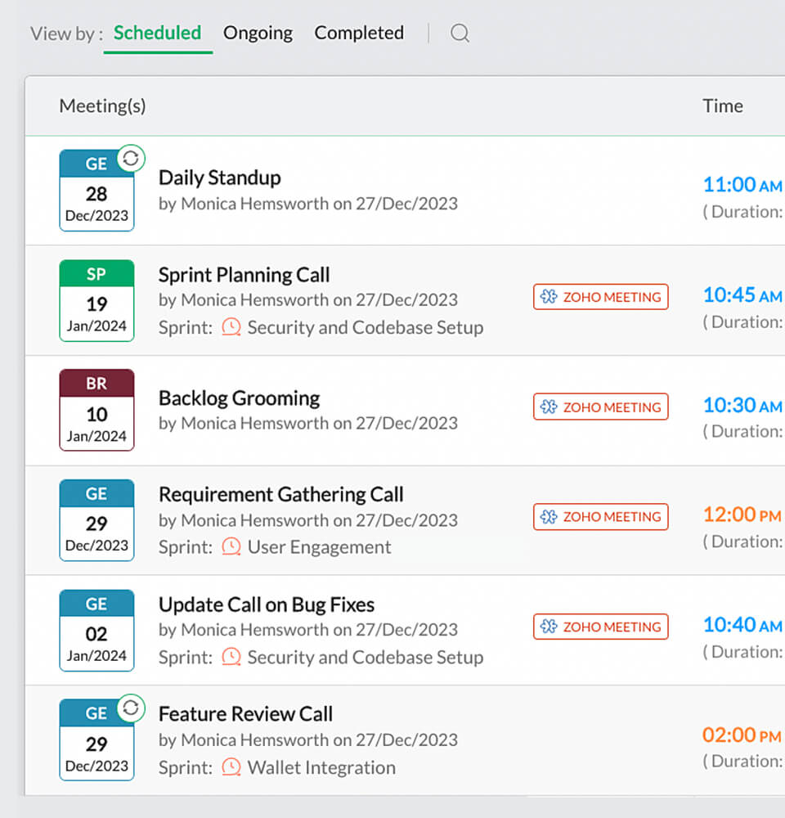Image resolution: width=785 pixels, height=818 pixels.
Task: Click the BR 10 Jan/2024 date tile
Action: tap(96, 410)
